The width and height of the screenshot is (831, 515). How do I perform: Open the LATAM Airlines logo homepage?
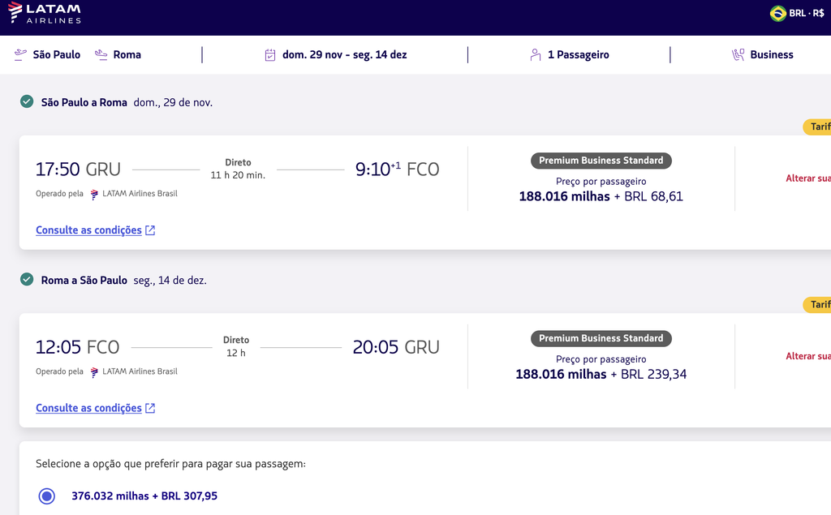[45, 13]
